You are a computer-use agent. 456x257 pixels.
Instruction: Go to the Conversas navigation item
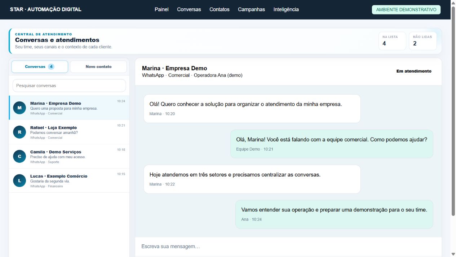pyautogui.click(x=189, y=9)
